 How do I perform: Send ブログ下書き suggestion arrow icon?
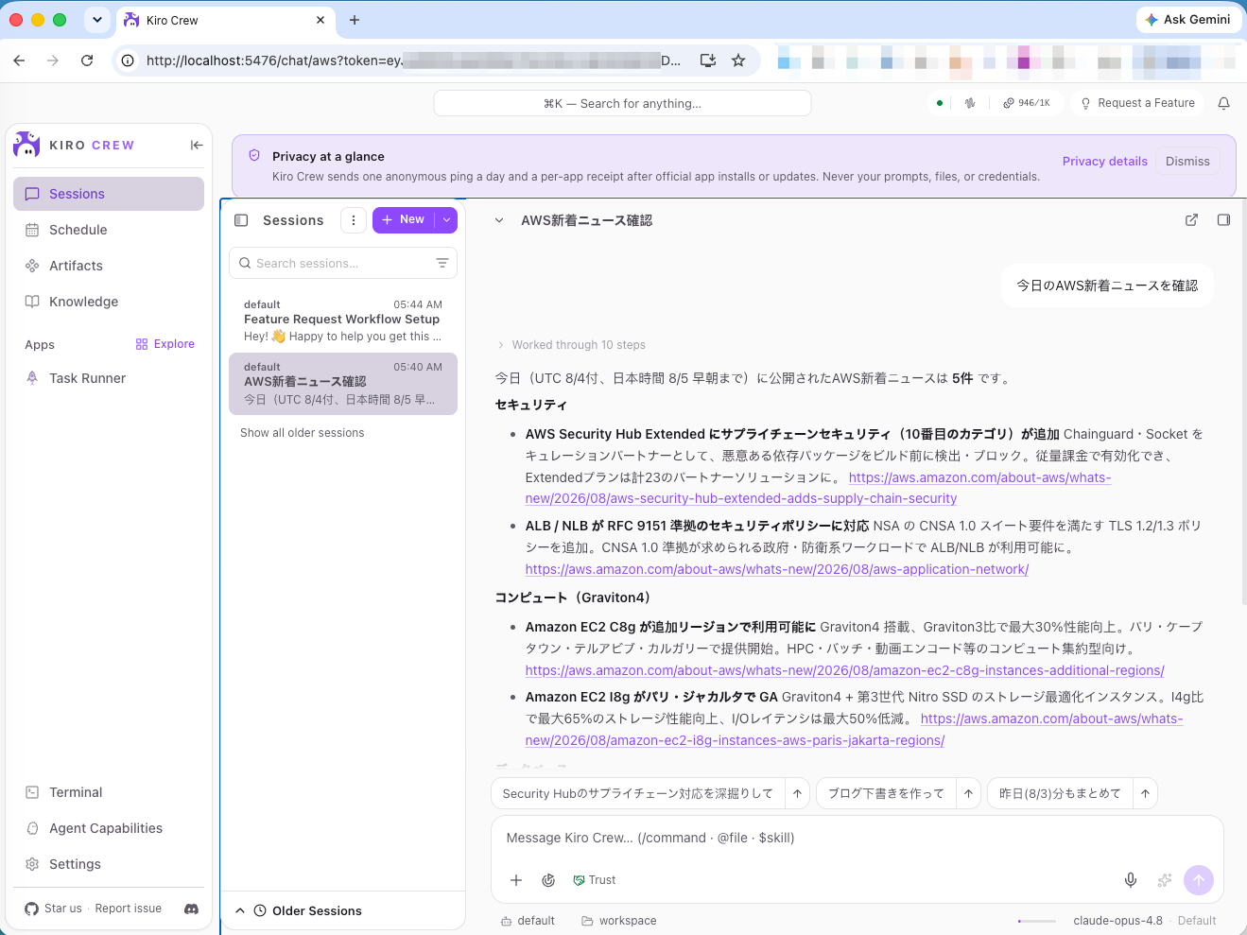[x=968, y=793]
